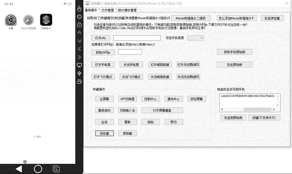Click the 发送绑定键 button
Viewport: 292px width, 174px height.
(x=272, y=18)
